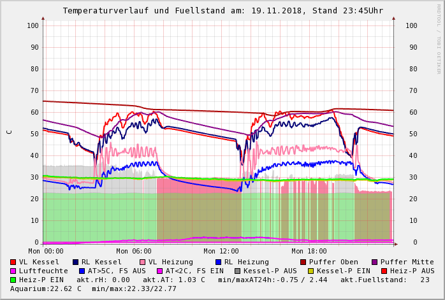Screen dimensions: 445x300
Task: Select the gray Kessel-P AUS swatch
Action: 238,271
